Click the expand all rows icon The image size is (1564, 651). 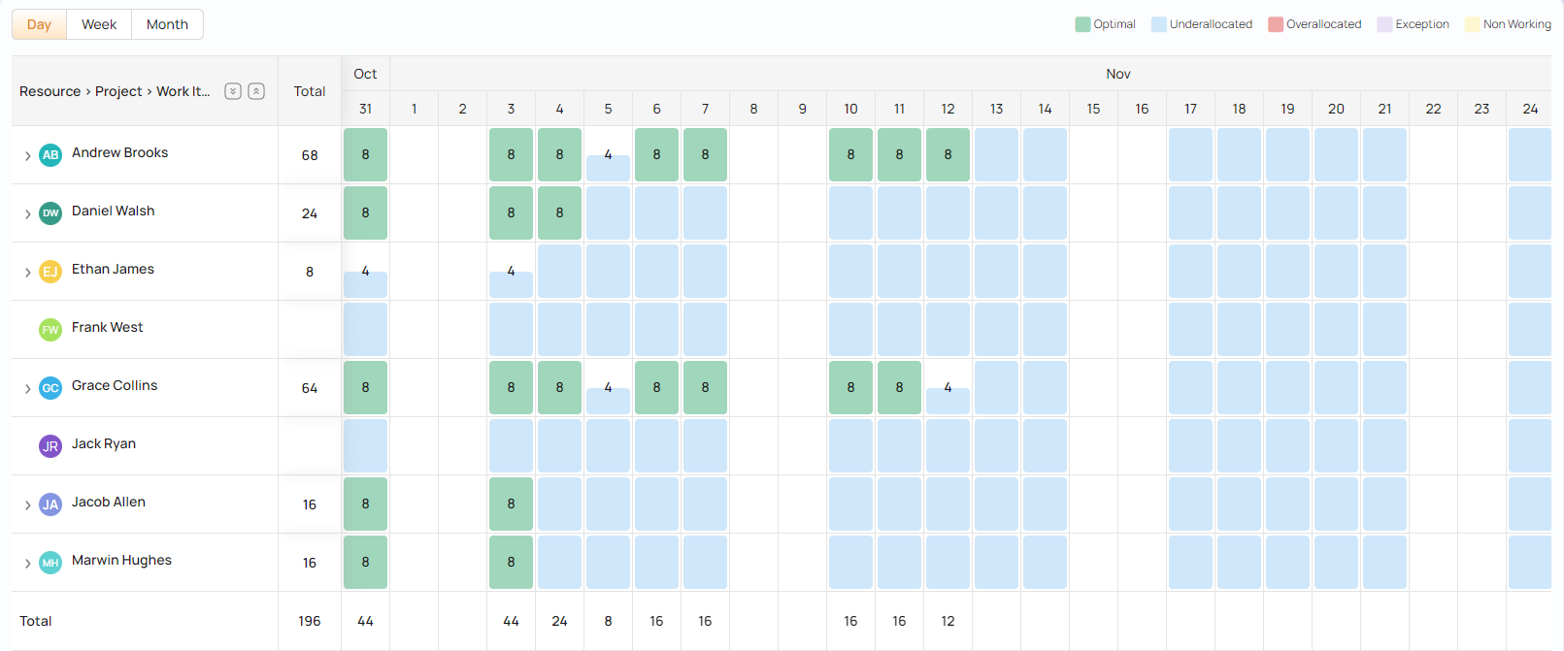tap(233, 91)
